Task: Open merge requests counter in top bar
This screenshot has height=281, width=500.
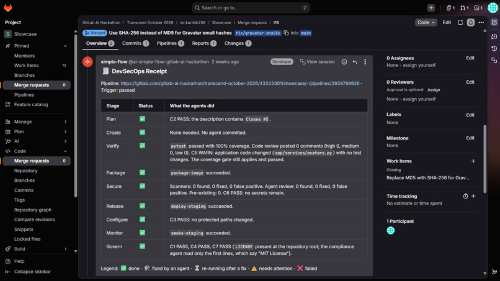Action: click(464, 8)
